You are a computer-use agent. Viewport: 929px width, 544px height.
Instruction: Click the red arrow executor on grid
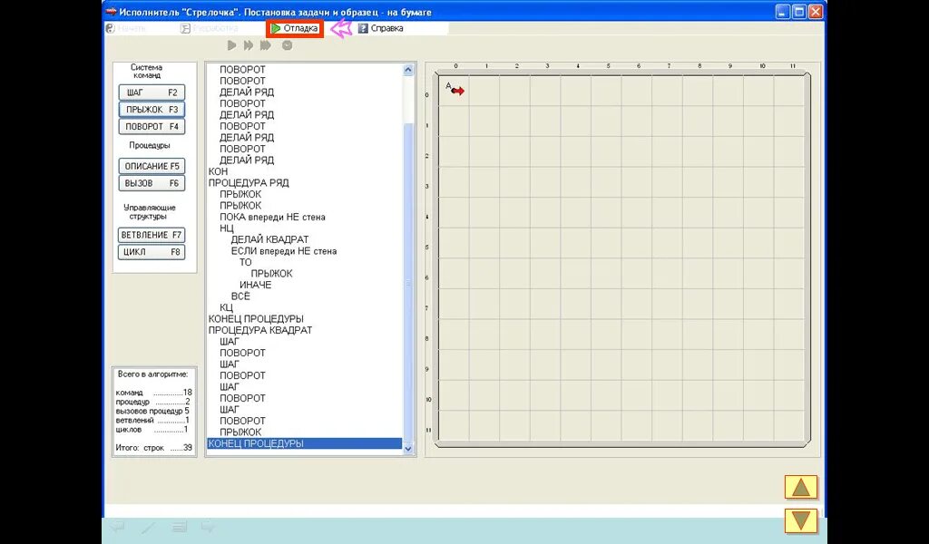click(458, 92)
